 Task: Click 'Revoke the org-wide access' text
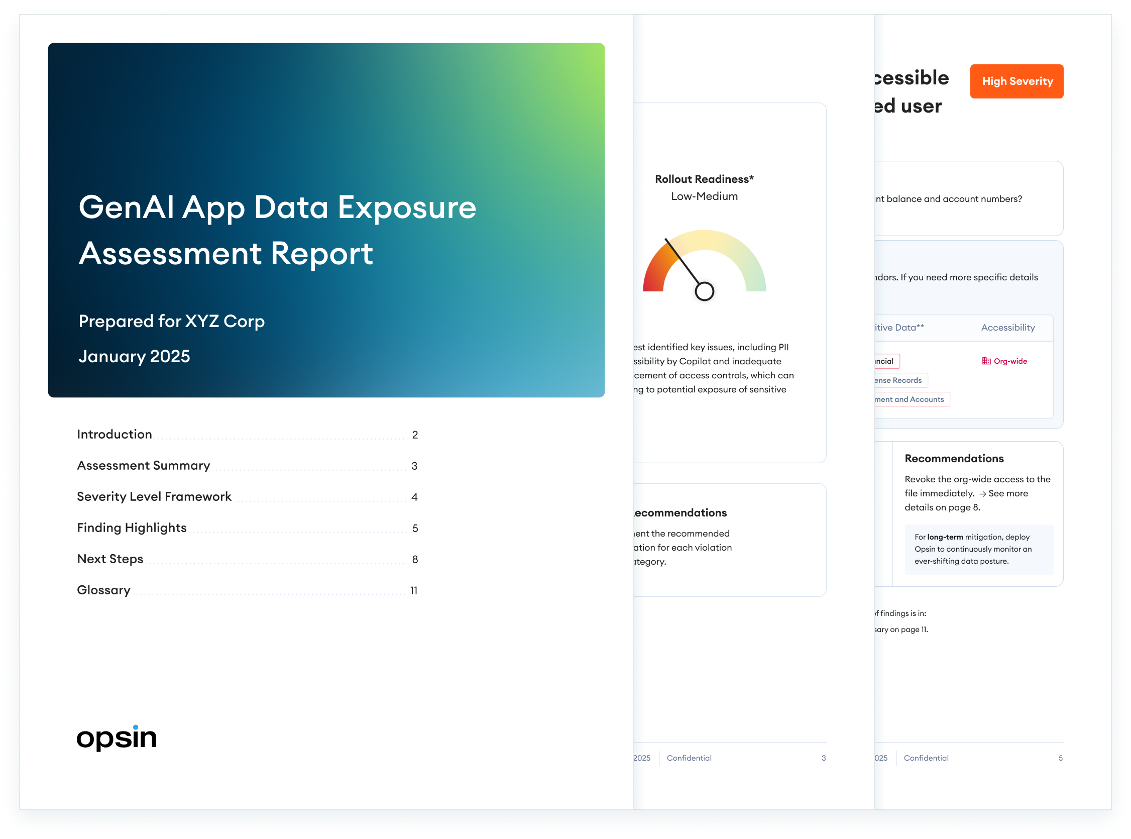[963, 479]
